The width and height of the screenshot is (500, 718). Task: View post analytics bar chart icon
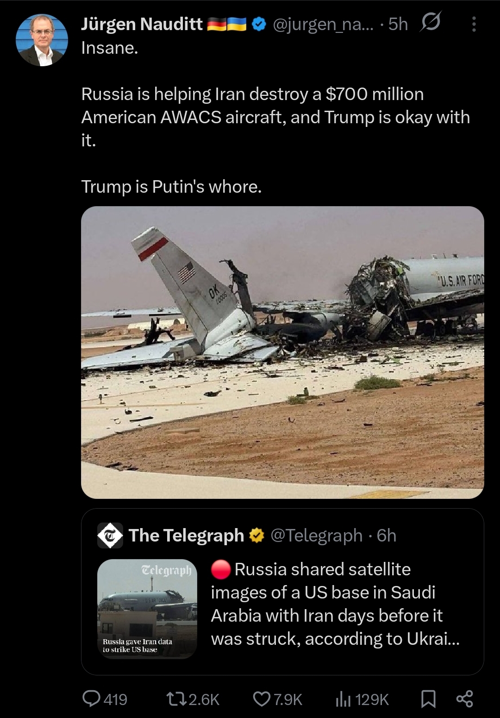(343, 699)
